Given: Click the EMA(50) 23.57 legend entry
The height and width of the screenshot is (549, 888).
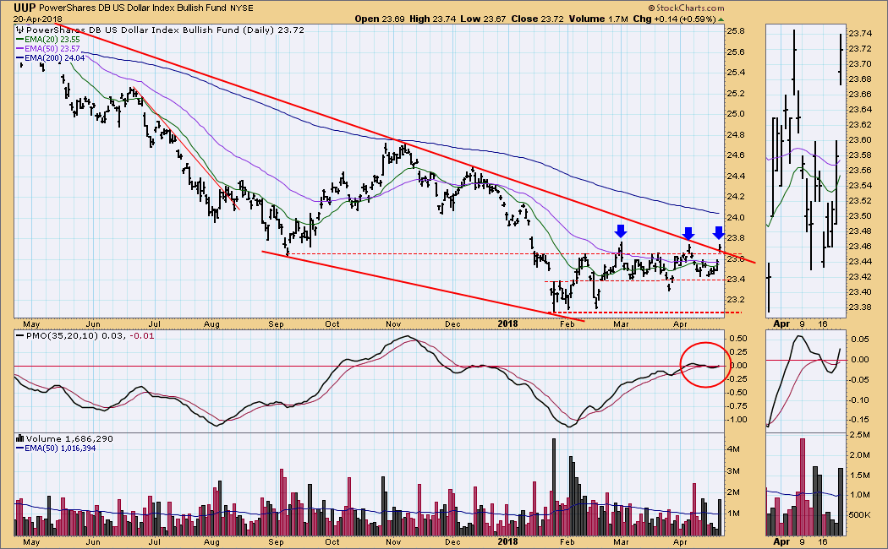Looking at the screenshot, I should point(47,49).
